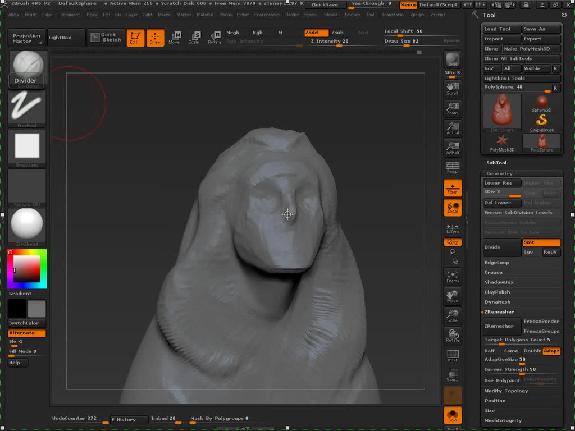Click the Del Lower button
This screenshot has height=431, width=575.
[501, 203]
